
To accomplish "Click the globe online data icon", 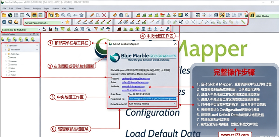I will (x=10, y=15).
